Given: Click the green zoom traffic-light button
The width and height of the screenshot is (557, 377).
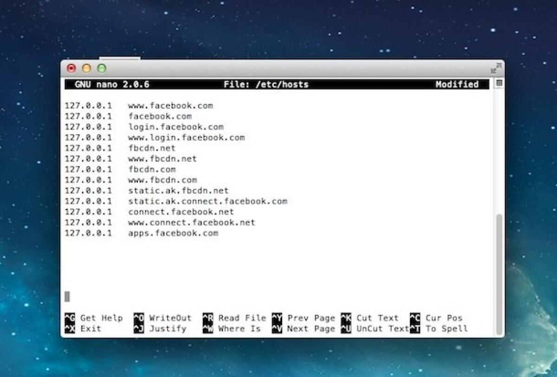Looking at the screenshot, I should 101,68.
